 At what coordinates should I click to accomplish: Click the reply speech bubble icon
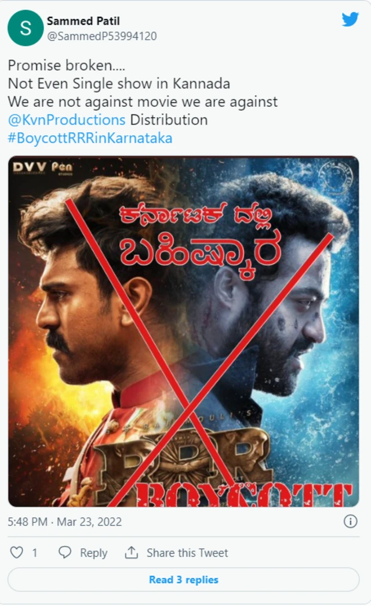point(64,552)
